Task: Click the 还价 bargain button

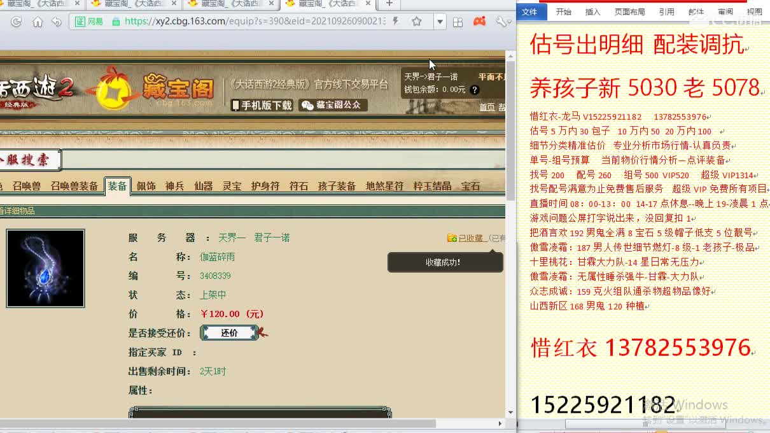Action: [229, 332]
